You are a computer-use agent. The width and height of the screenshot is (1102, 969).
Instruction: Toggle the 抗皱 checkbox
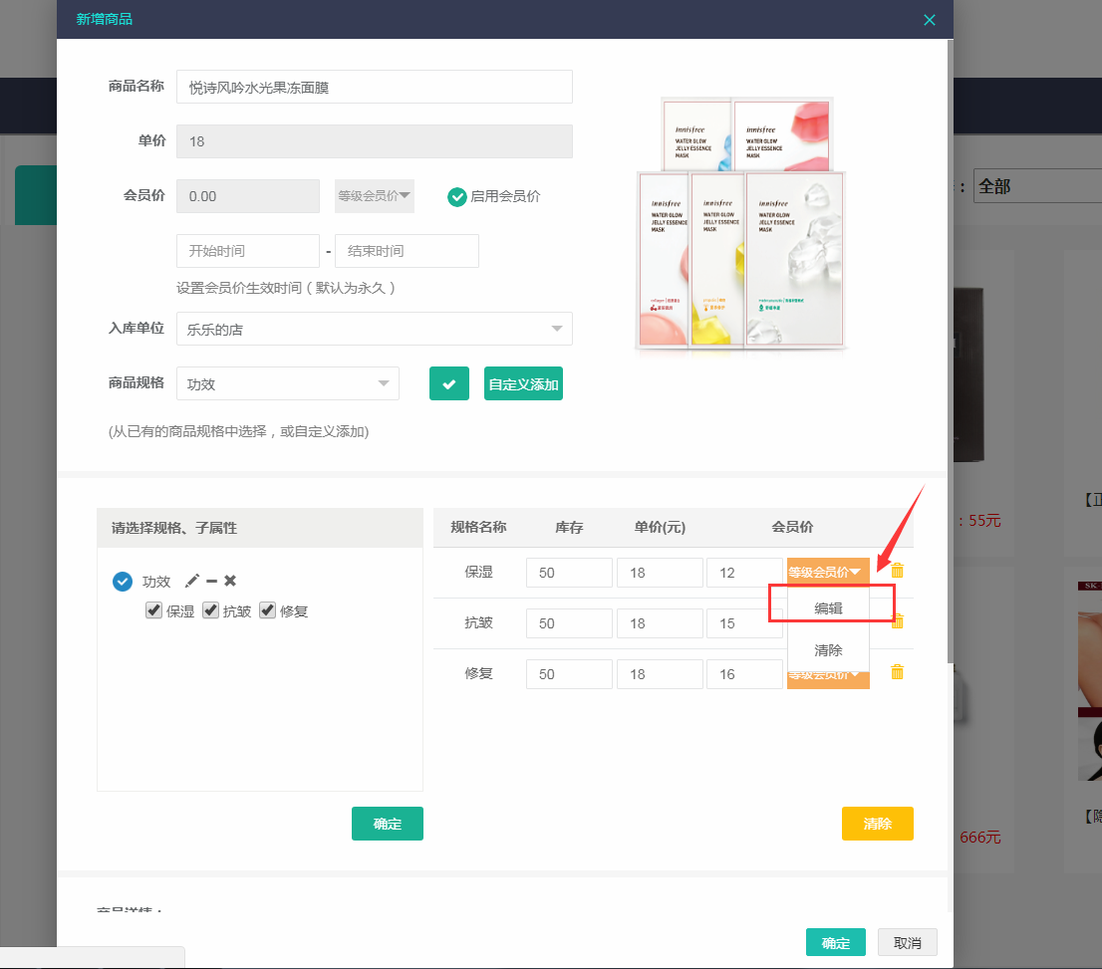click(210, 609)
